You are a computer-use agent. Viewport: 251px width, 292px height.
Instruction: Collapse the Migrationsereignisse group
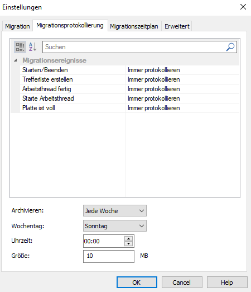16,60
